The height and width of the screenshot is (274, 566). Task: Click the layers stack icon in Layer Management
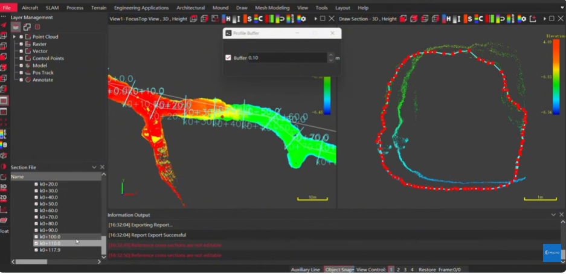[16, 27]
